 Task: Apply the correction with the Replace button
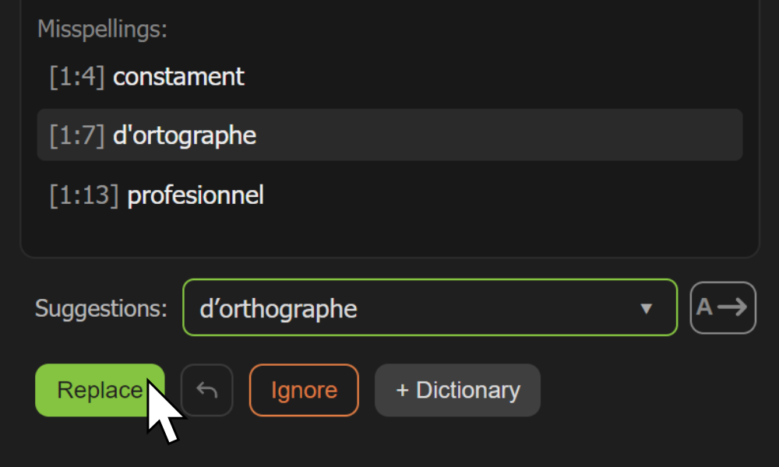point(100,390)
